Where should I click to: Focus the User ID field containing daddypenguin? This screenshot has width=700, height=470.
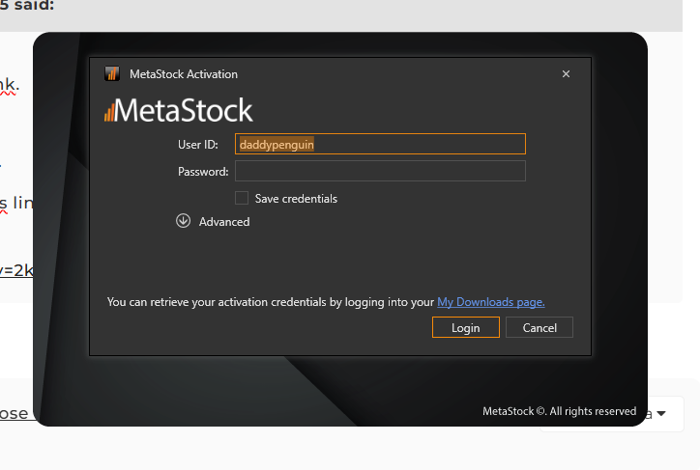pyautogui.click(x=380, y=144)
